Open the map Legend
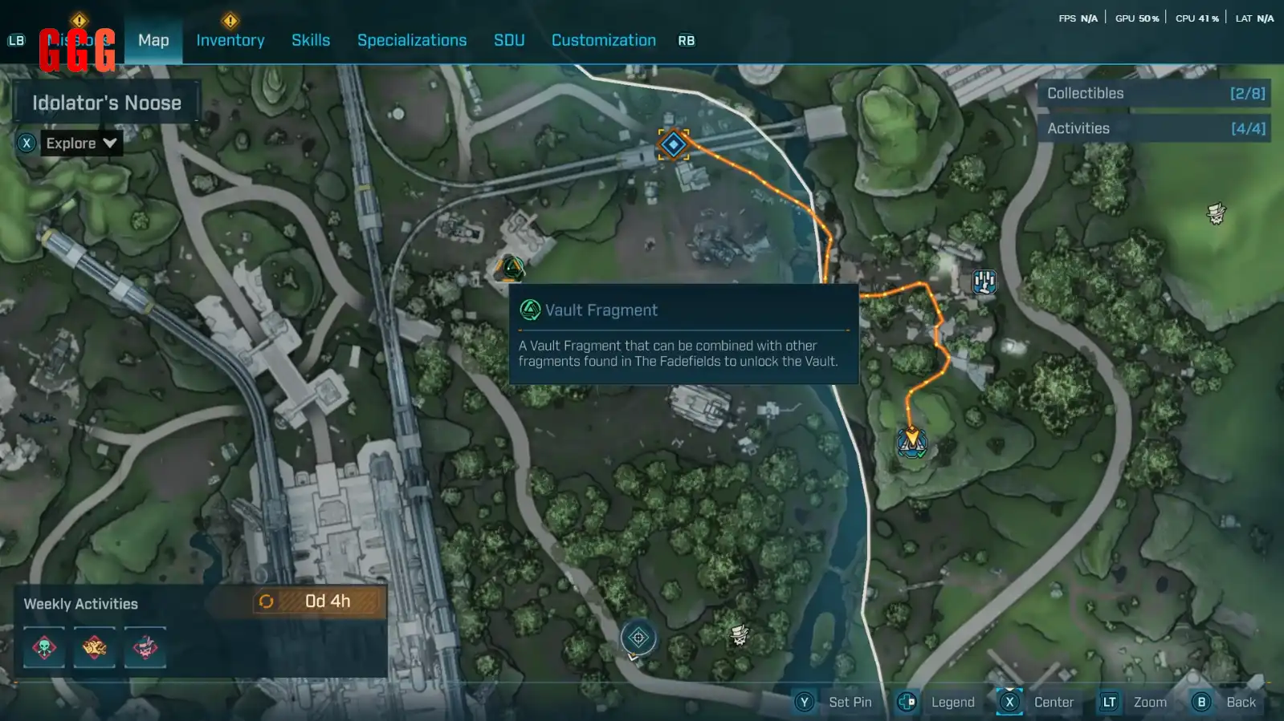The width and height of the screenshot is (1284, 721). pyautogui.click(x=952, y=702)
